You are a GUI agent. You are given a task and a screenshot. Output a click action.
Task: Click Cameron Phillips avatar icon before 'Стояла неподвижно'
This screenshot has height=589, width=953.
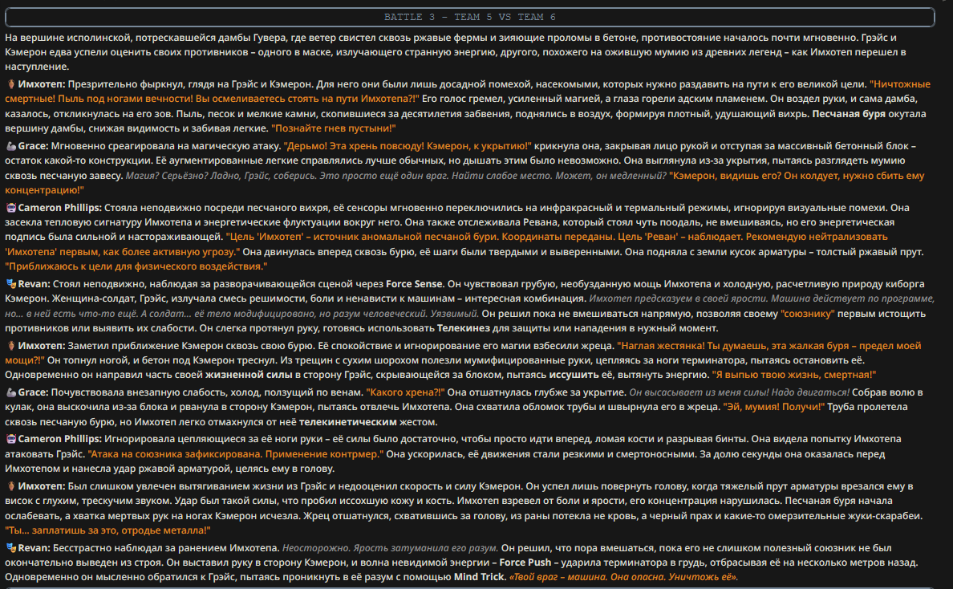pos(10,208)
